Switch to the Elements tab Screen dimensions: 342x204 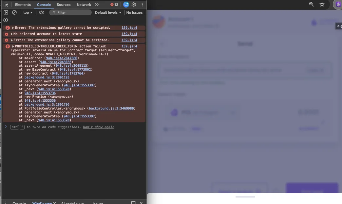coord(23,5)
